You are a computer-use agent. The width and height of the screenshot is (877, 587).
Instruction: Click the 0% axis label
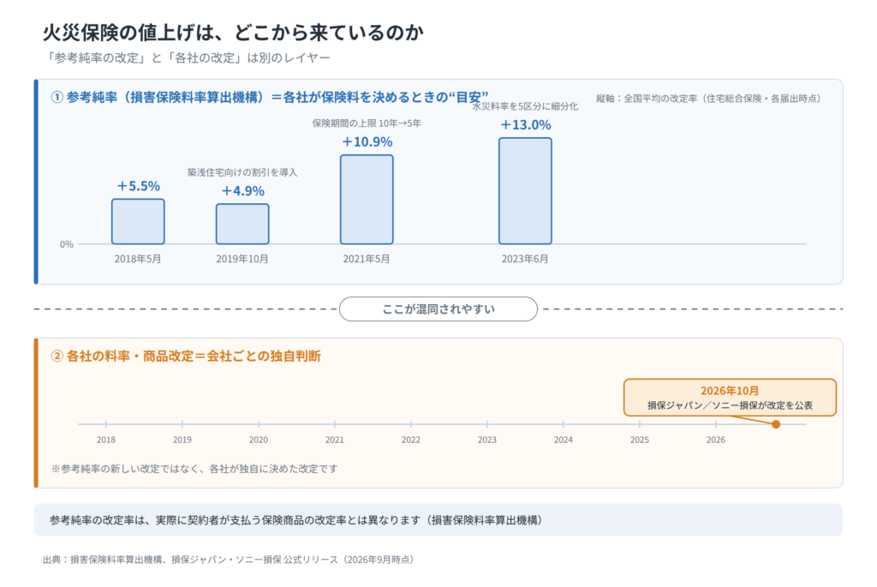click(x=67, y=244)
